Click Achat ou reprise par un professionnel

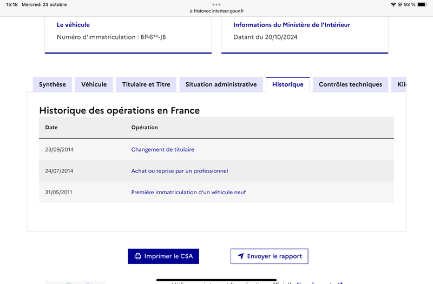[x=180, y=171]
